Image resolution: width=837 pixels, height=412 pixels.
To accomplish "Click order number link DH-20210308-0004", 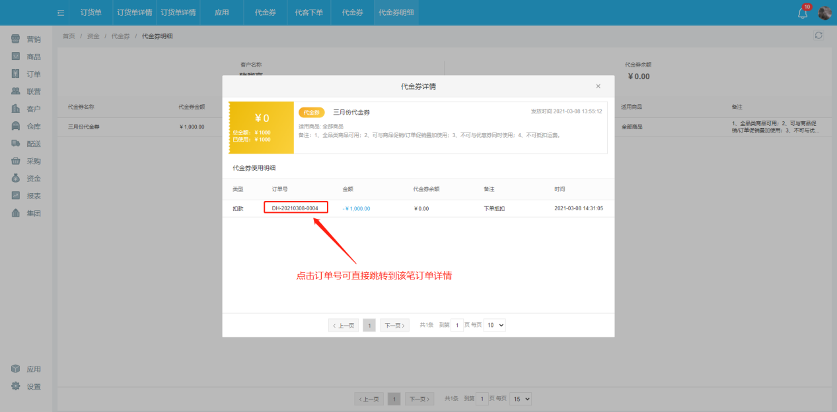I will pos(295,207).
